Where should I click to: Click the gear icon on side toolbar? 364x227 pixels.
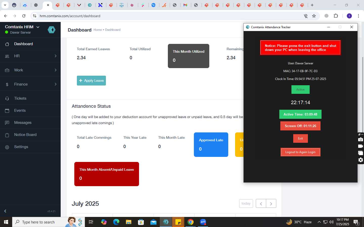[361, 160]
